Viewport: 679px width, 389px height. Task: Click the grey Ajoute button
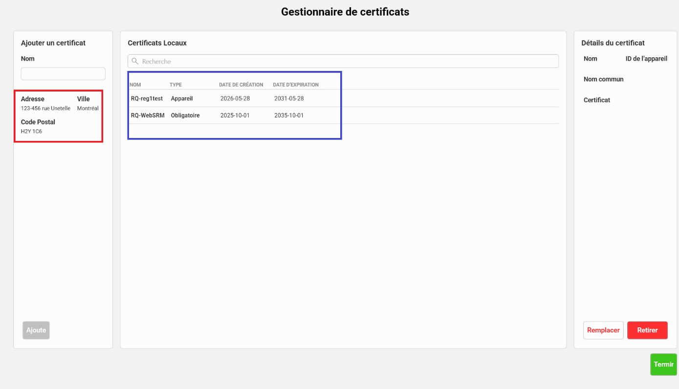tap(36, 330)
